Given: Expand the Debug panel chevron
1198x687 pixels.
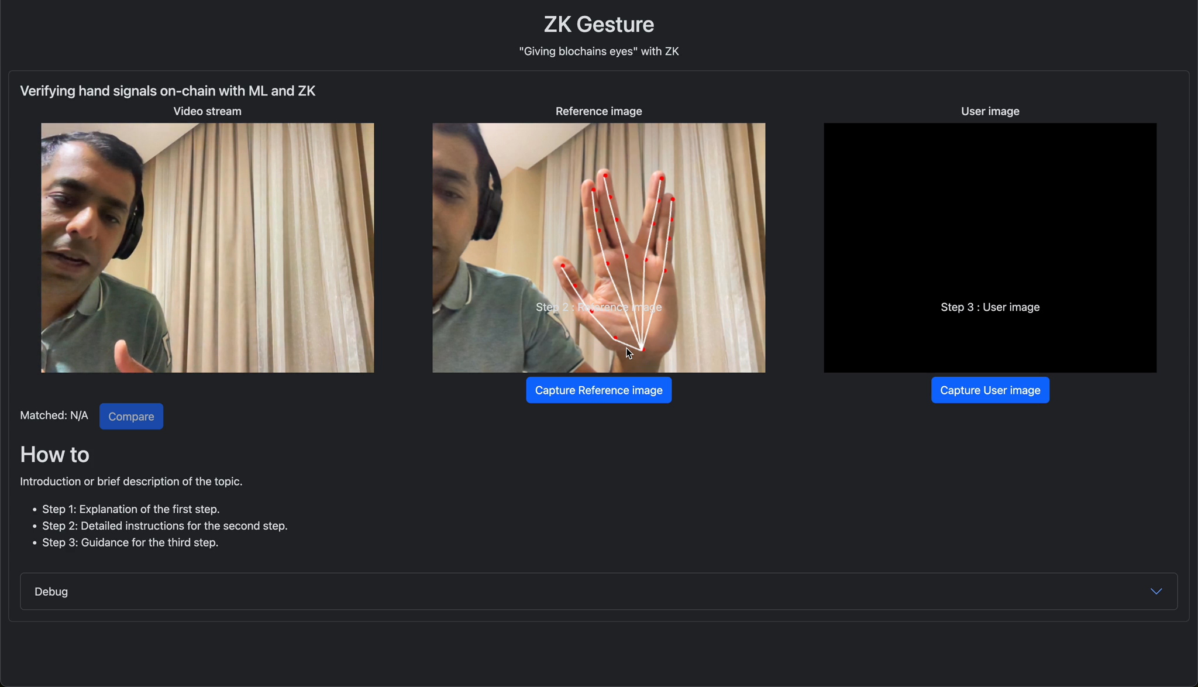Looking at the screenshot, I should click(x=1156, y=591).
